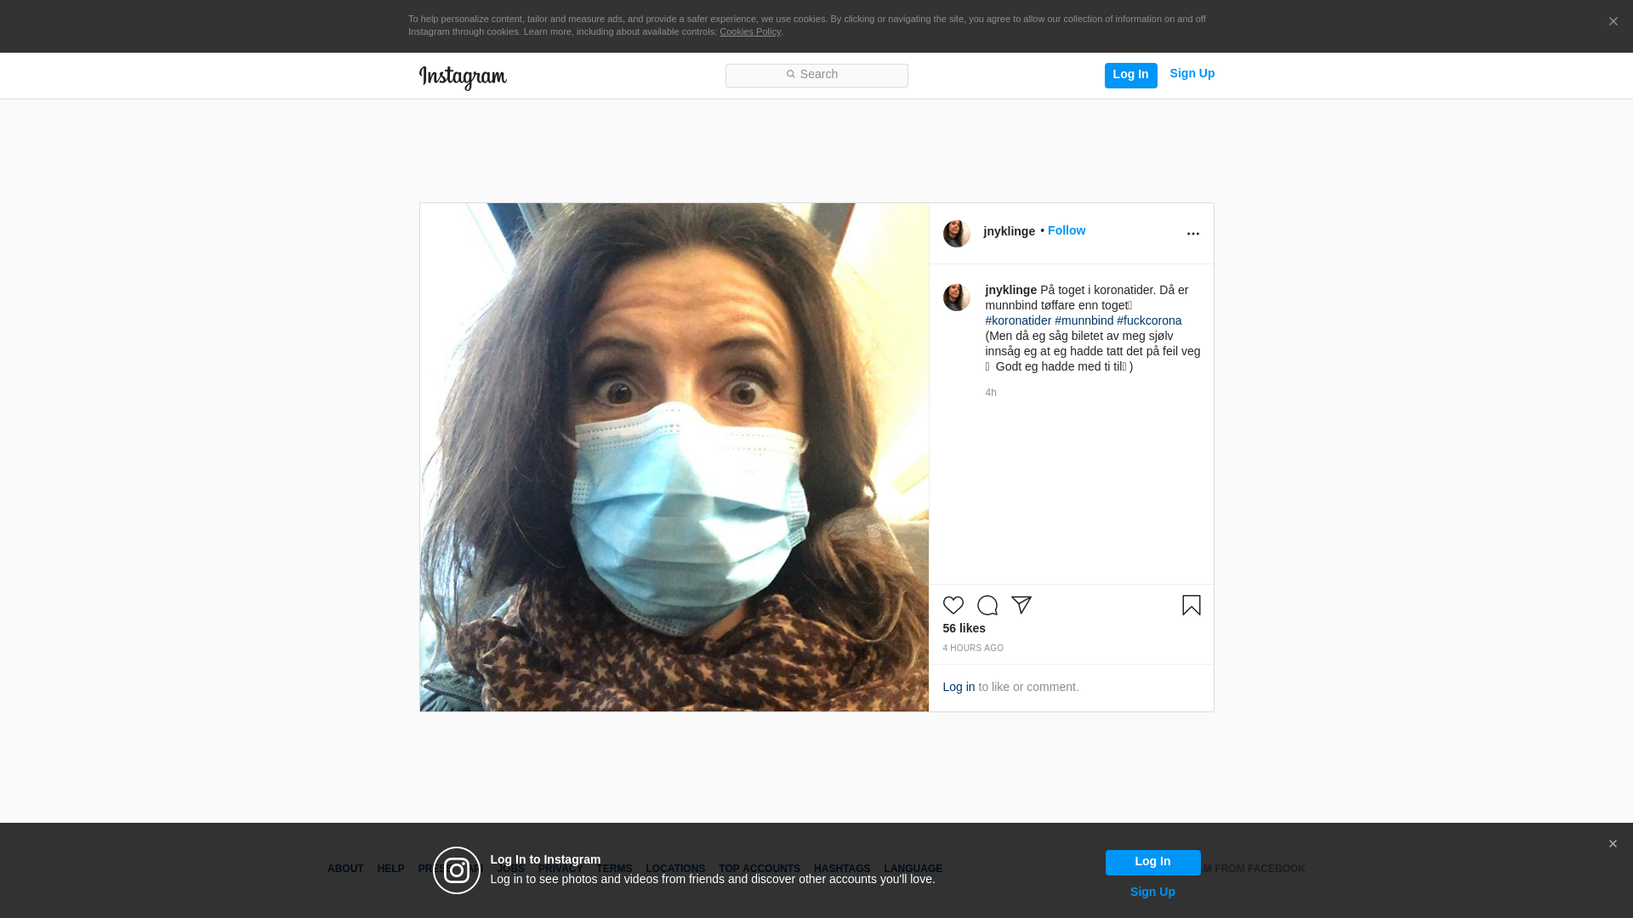Click Log in to like or comment link
Image resolution: width=1633 pixels, height=918 pixels.
coord(959,687)
